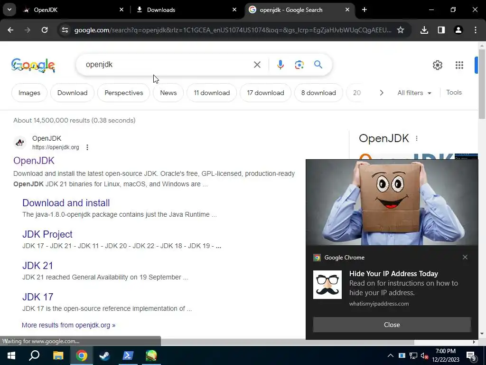
Task: Open File Explorer from taskbar
Action: (x=58, y=355)
